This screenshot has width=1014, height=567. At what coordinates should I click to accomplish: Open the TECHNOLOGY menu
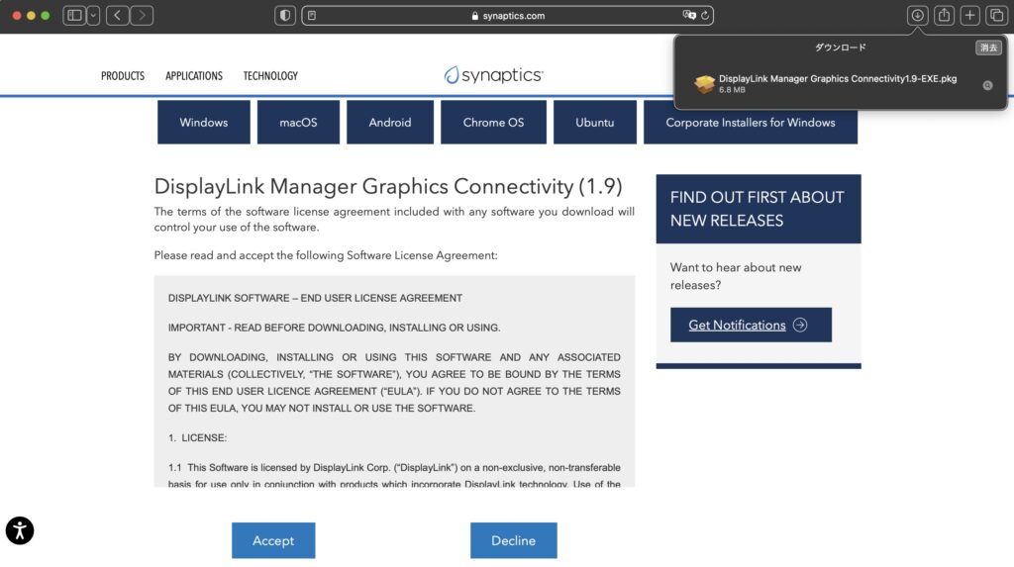tap(270, 75)
